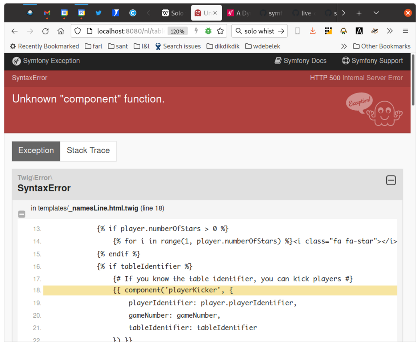The height and width of the screenshot is (346, 420).
Task: Show more bookmarks overflow chevron
Action: pyautogui.click(x=344, y=46)
